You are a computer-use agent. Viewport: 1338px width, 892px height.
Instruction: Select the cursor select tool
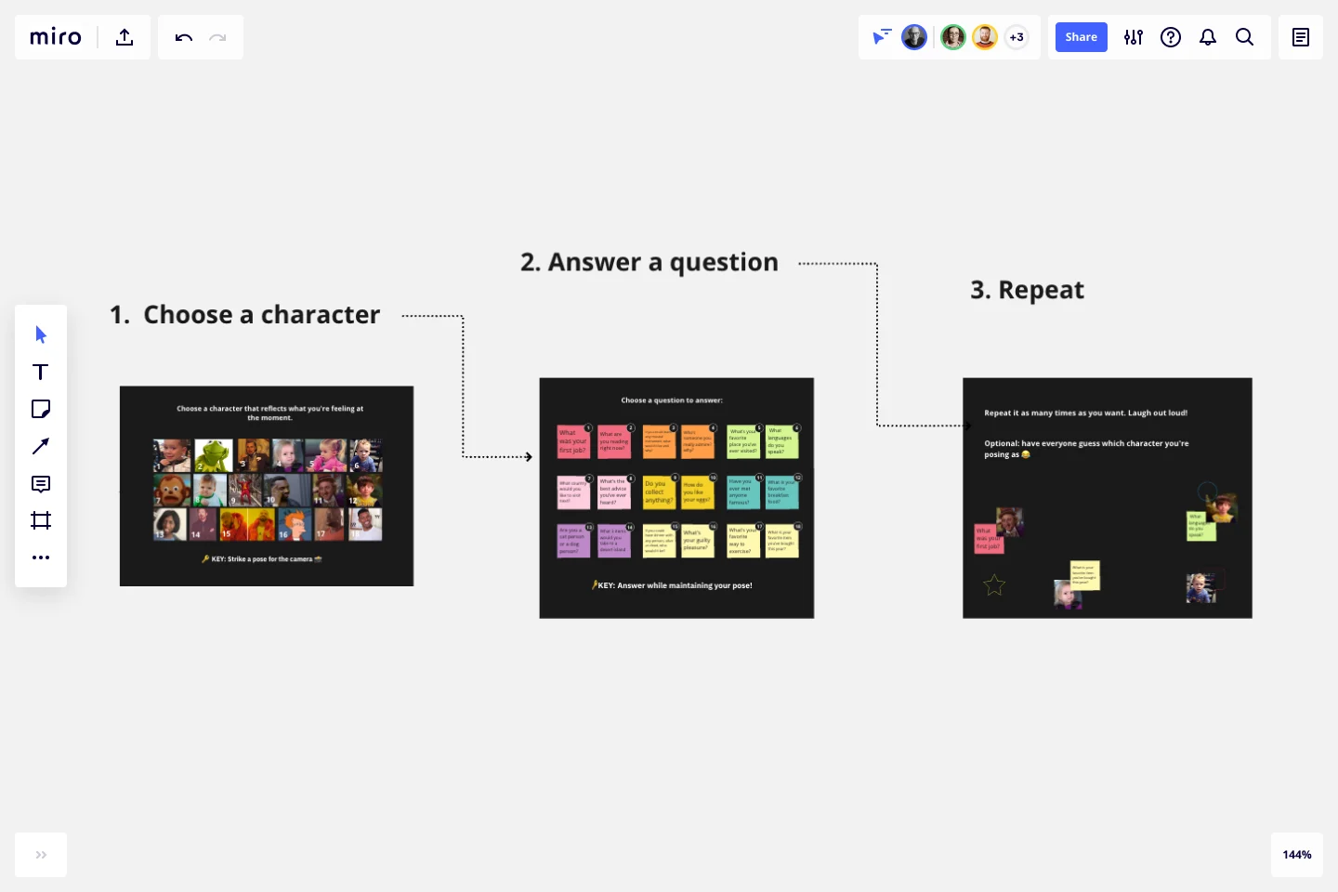41,334
